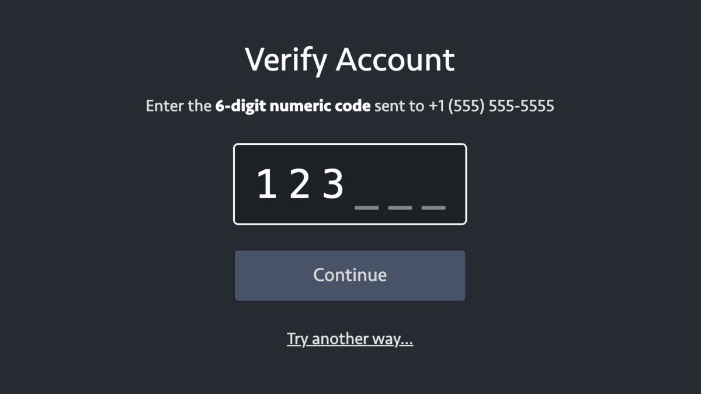Click the dark background below the link

(349, 374)
